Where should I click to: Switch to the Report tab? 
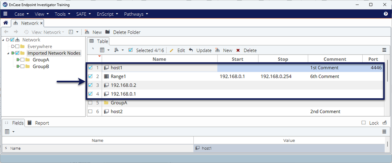pyautogui.click(x=38, y=123)
